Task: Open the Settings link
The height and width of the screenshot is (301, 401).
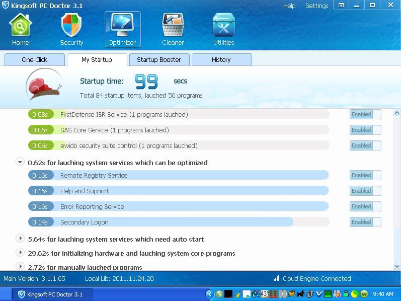Action: pos(316,6)
